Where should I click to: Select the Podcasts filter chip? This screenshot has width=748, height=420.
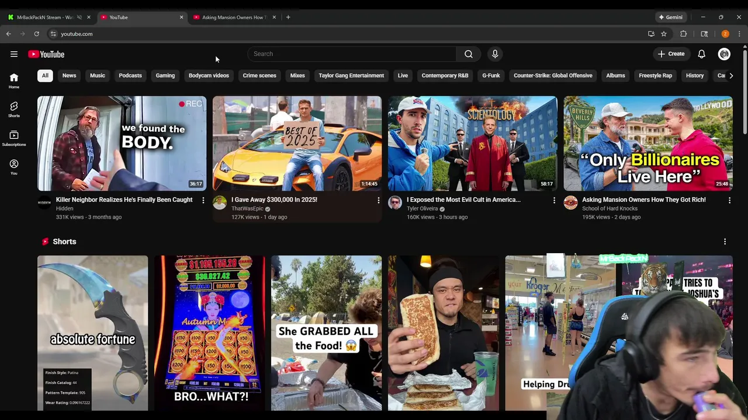pos(130,75)
